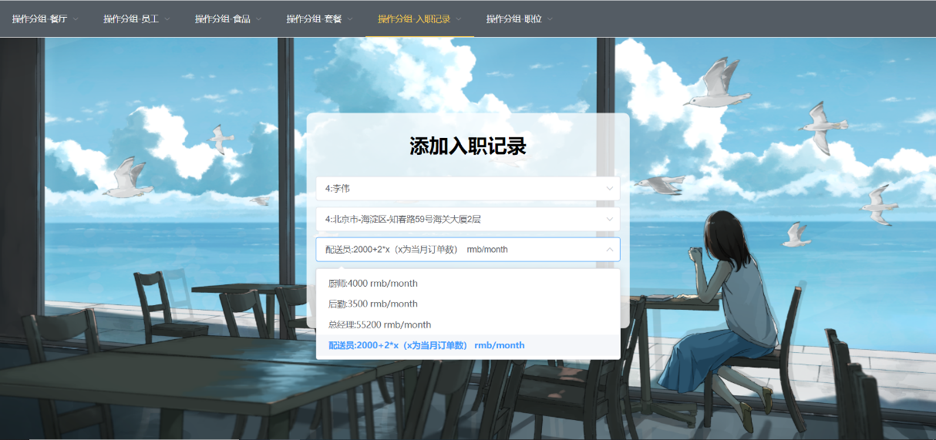The width and height of the screenshot is (936, 440).
Task: Click chevron arrow next to 操作分组-员工
Action: pyautogui.click(x=167, y=19)
